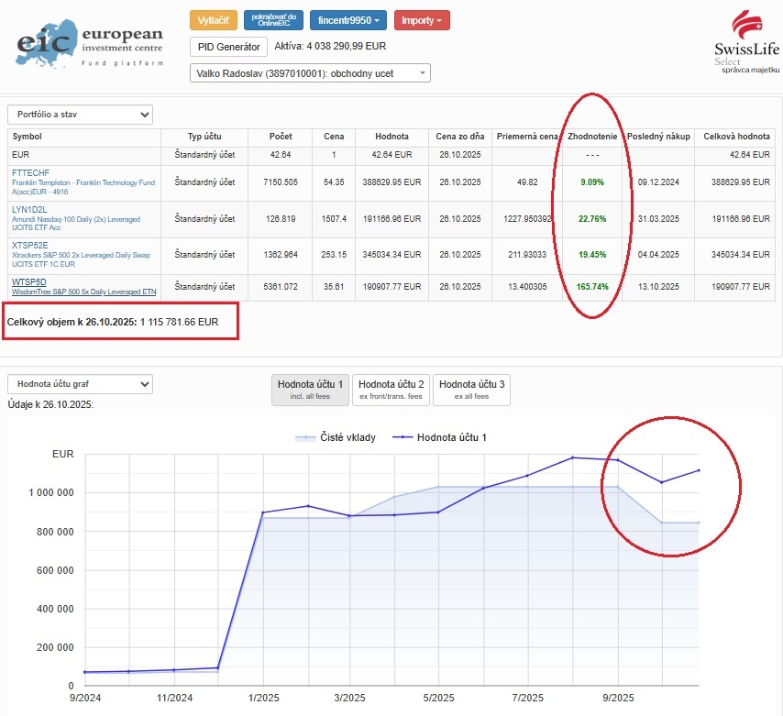
Task: Select the Hodnota účtu 1 tab
Action: click(310, 390)
